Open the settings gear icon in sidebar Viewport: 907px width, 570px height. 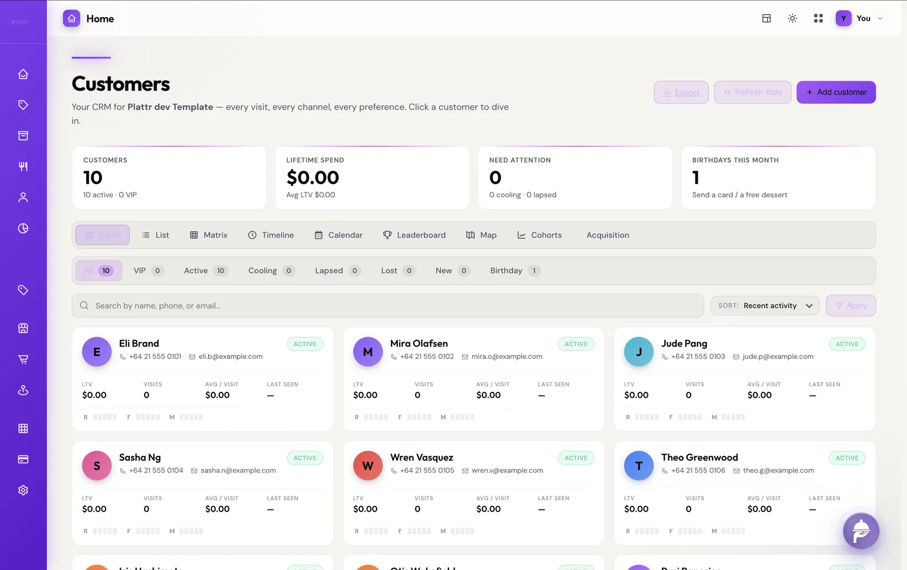[x=23, y=490]
